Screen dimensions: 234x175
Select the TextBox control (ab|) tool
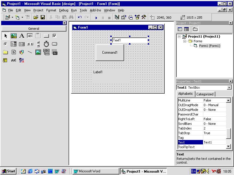30,36
